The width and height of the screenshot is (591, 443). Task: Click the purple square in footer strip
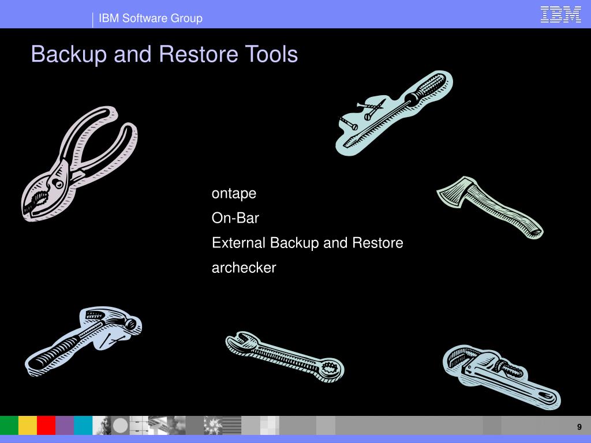[x=65, y=425]
